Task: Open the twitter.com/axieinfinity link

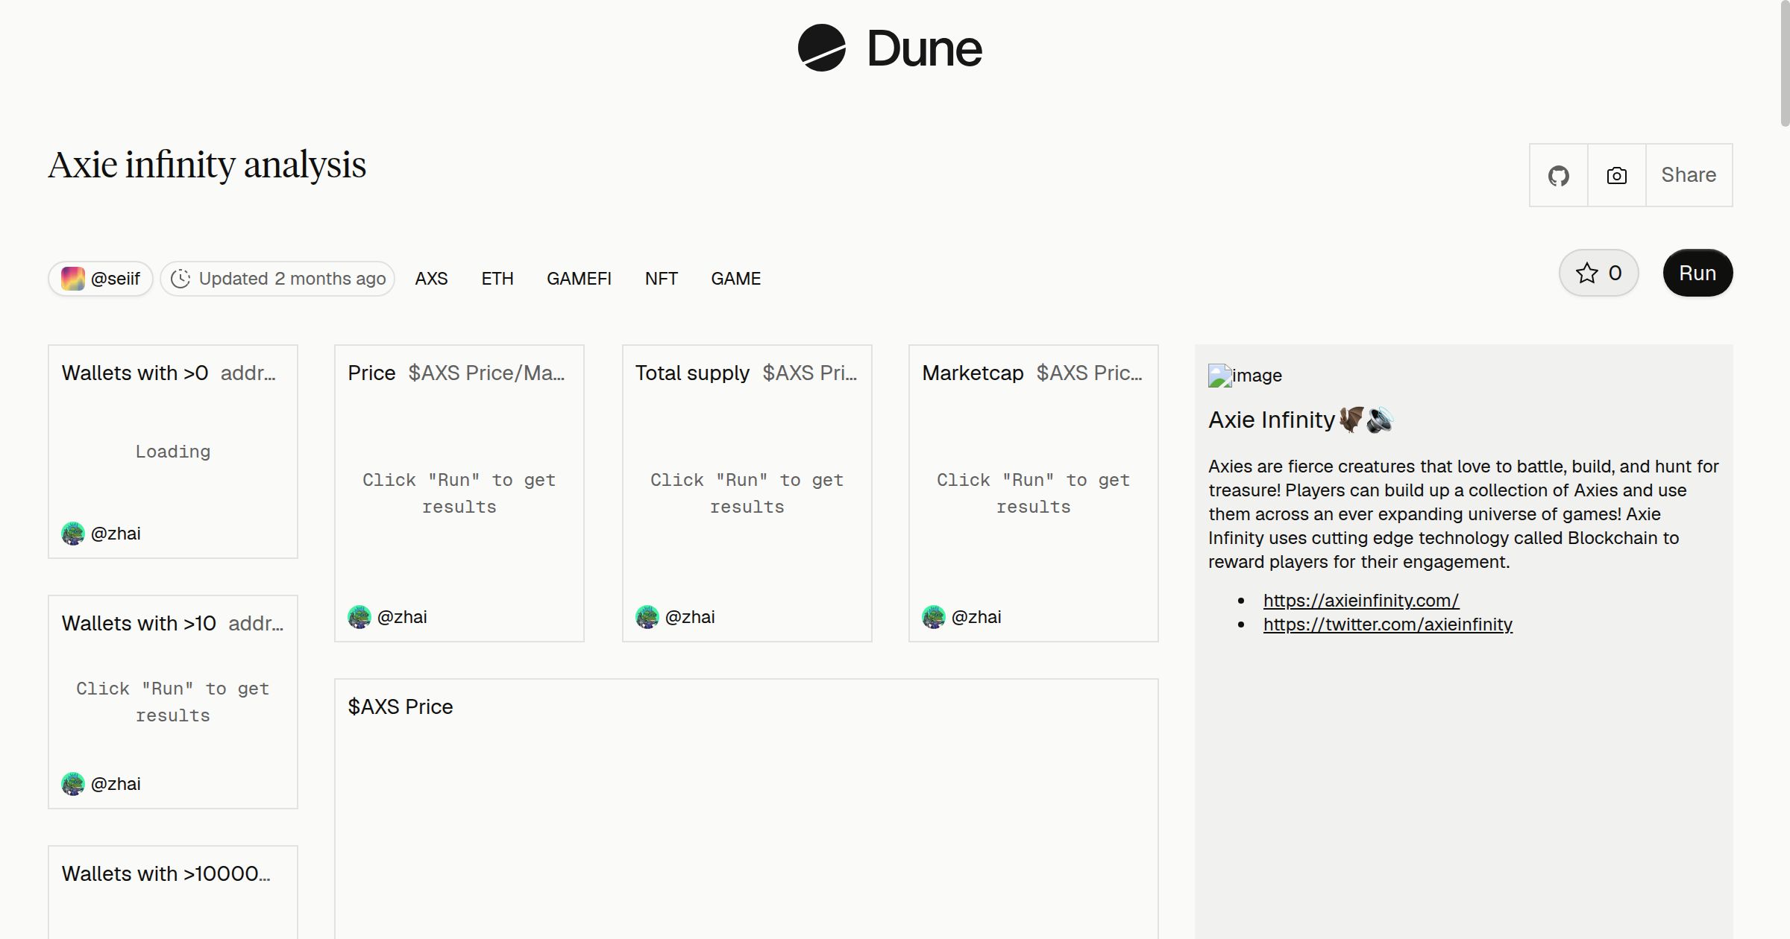Action: (x=1388, y=625)
